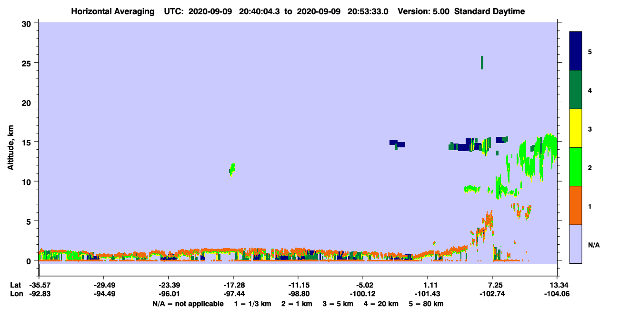Click the yellow color bar segment labeled 3
This screenshot has height=317, width=619.
click(576, 128)
